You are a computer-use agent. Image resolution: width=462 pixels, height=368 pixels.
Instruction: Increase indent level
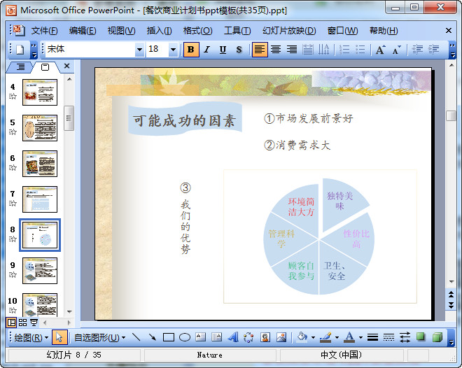[x=433, y=49]
